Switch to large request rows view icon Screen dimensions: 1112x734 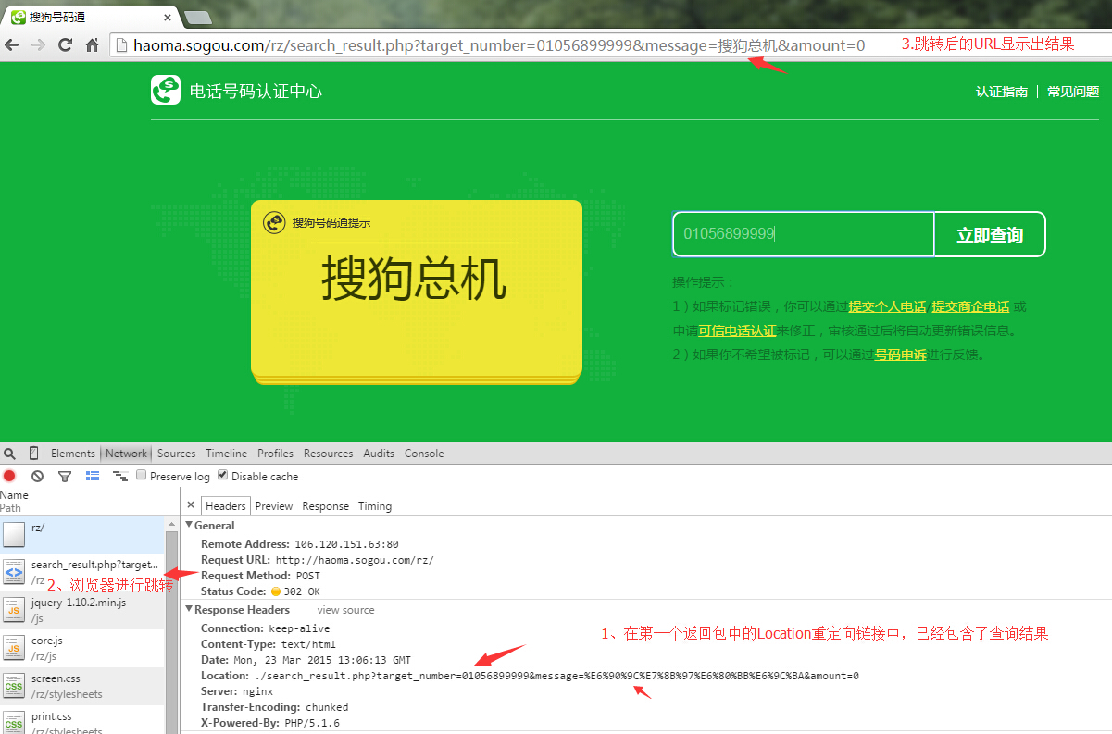(93, 476)
